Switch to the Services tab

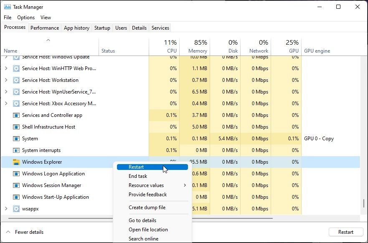click(160, 28)
